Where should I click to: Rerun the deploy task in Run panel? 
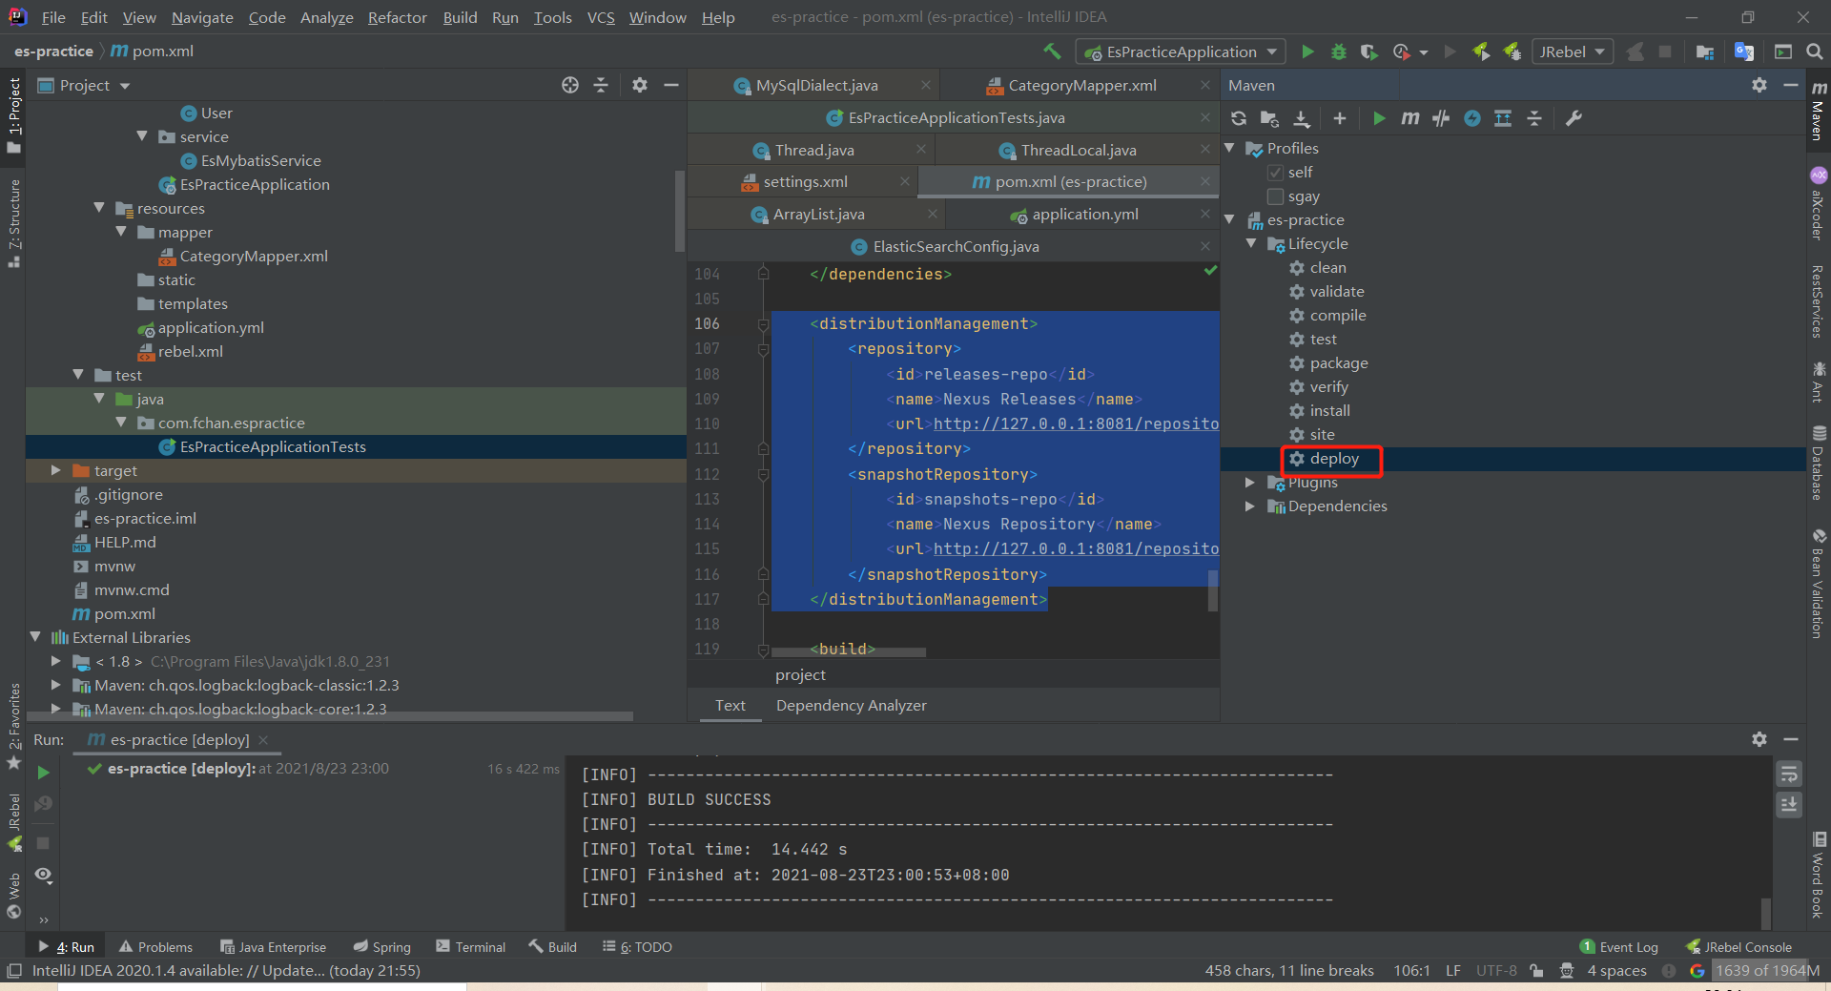[43, 773]
